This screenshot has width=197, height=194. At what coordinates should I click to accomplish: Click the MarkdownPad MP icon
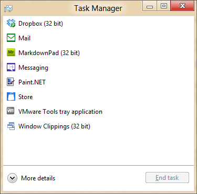click(11, 52)
